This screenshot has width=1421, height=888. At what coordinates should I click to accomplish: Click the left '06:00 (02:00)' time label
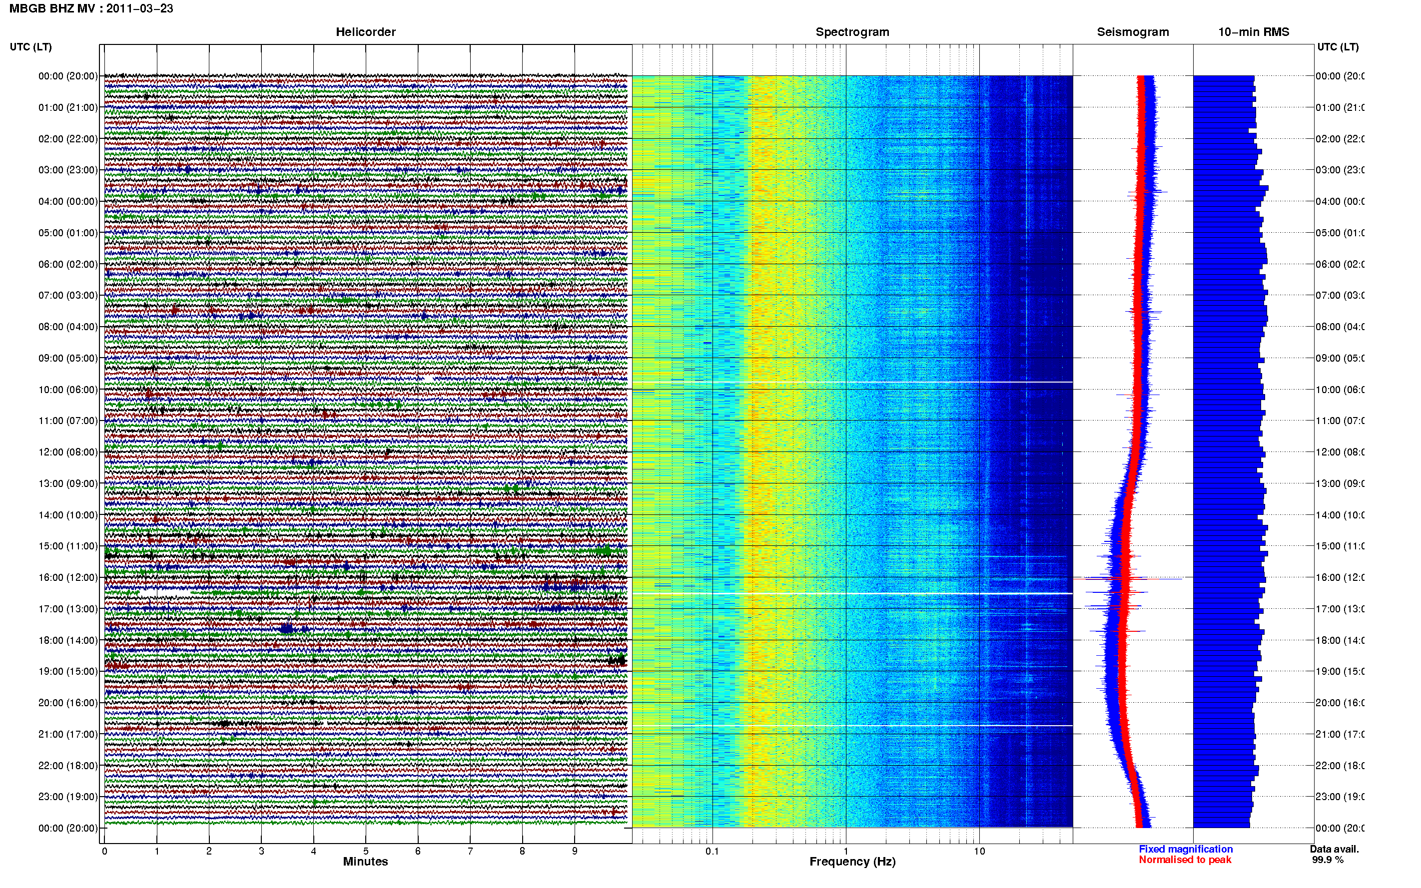click(x=68, y=264)
